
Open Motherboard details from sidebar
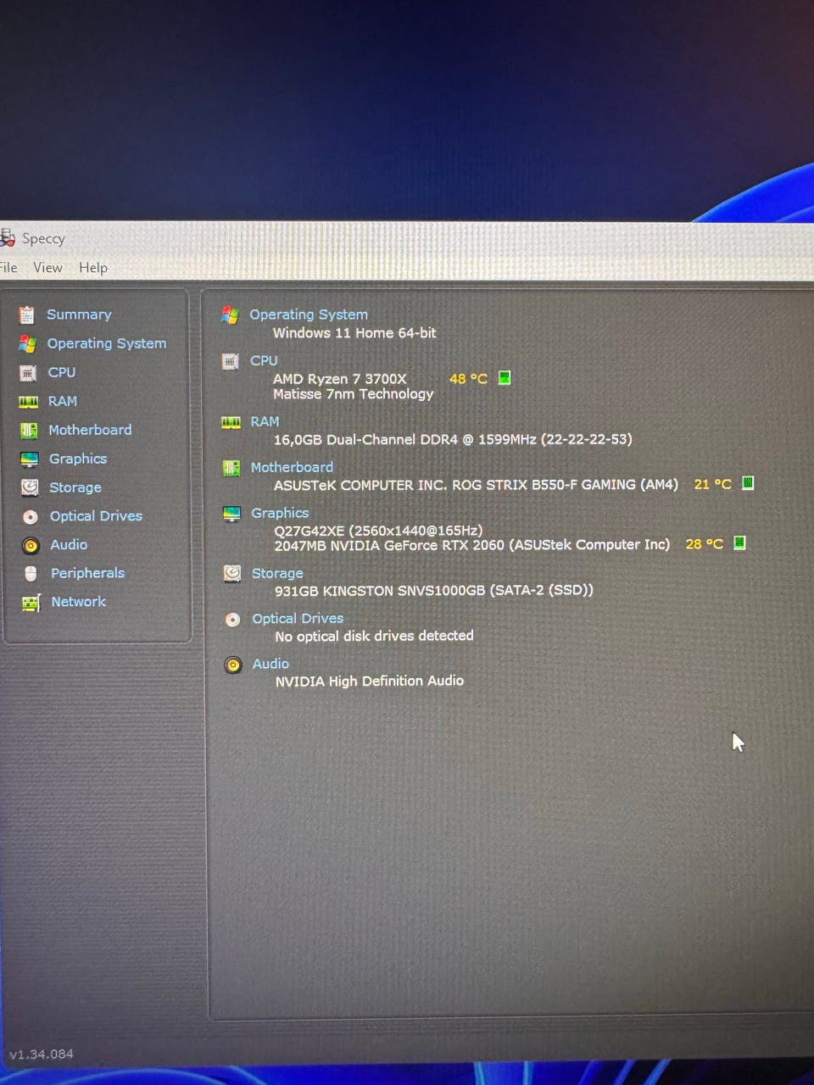pos(90,430)
